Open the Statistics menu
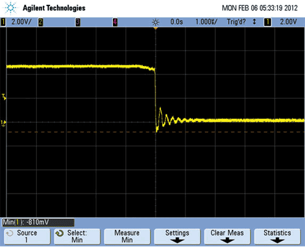The width and height of the screenshot is (305, 247). point(278,236)
